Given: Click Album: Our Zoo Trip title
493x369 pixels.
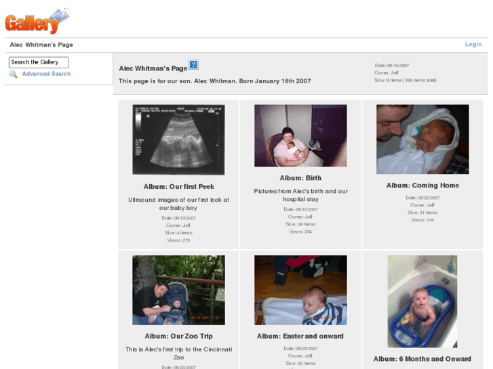Looking at the screenshot, I should pos(178,336).
